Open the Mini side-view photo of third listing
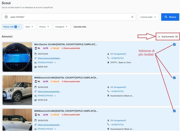This screenshot has height=131, width=180. coord(17,119)
